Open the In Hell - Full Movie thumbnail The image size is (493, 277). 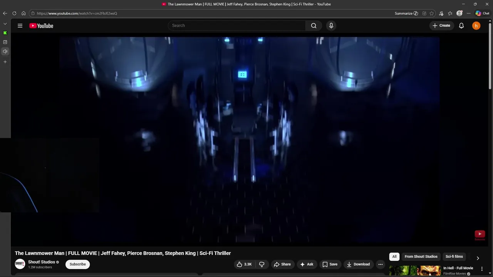tap(415, 271)
